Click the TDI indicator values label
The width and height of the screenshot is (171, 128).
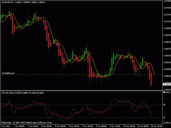point(23,93)
